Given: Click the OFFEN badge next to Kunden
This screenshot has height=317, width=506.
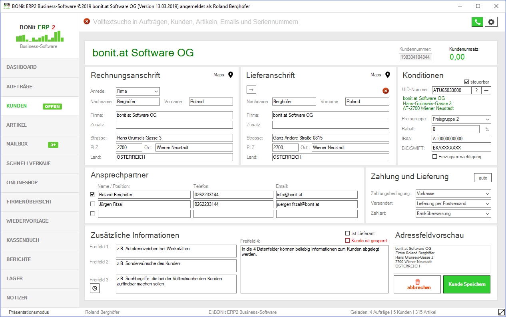Looking at the screenshot, I should [x=52, y=106].
